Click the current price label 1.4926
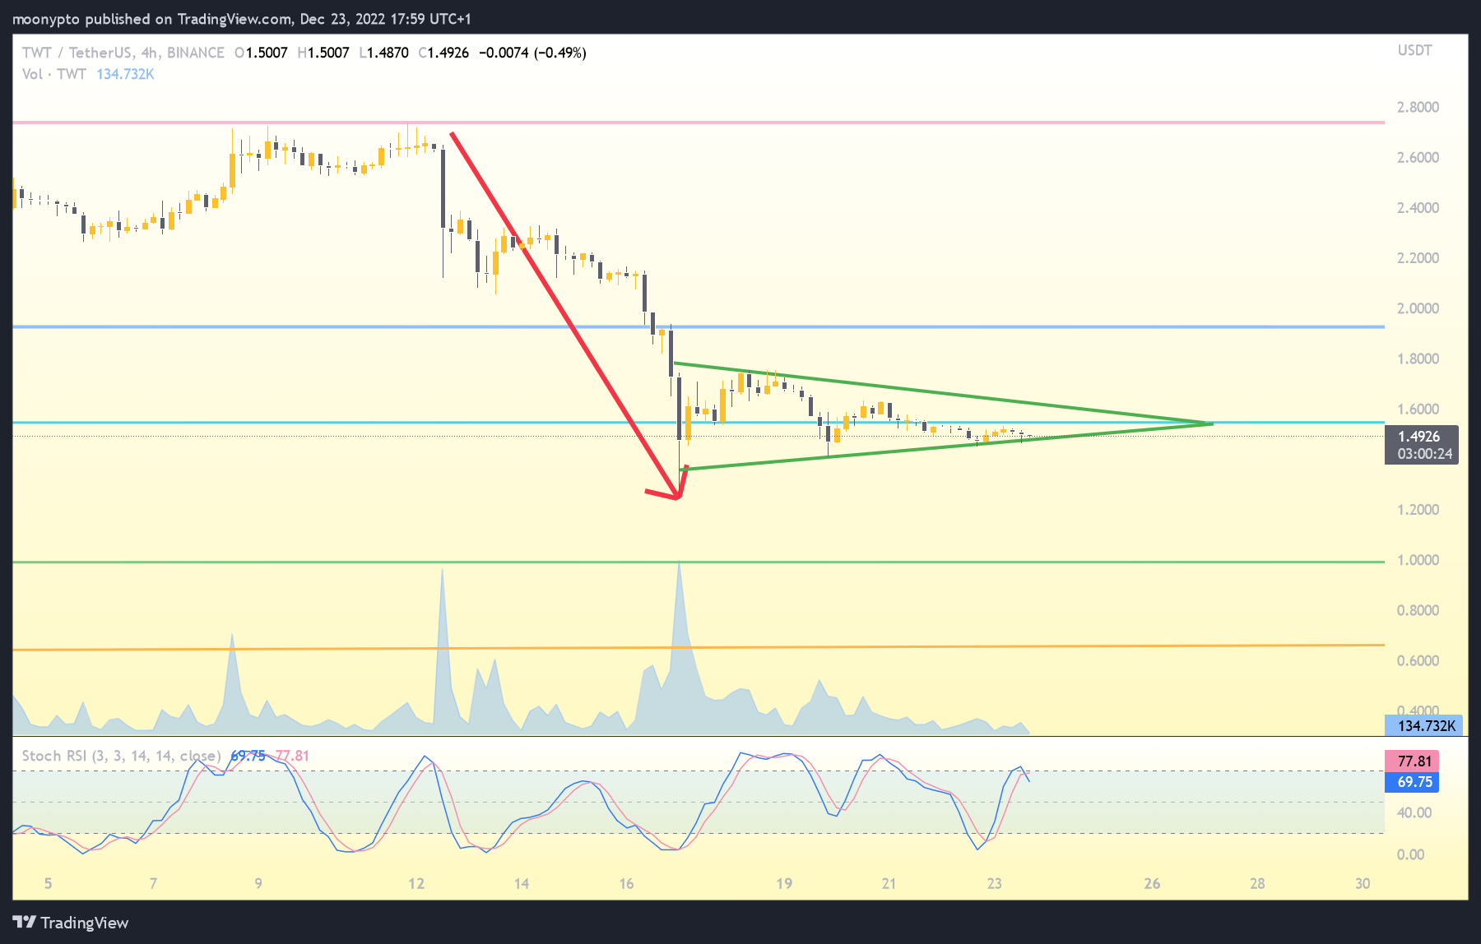The height and width of the screenshot is (944, 1481). (x=1419, y=437)
